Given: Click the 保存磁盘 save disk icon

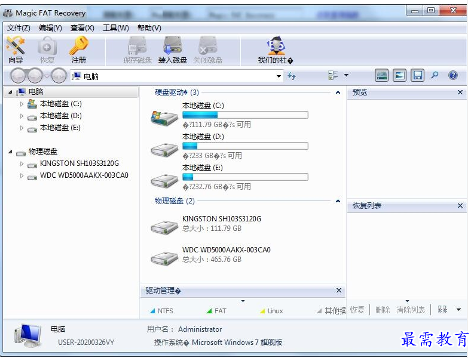Looking at the screenshot, I should [x=137, y=50].
